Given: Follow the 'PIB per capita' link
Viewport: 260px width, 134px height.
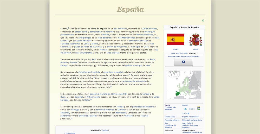Looking at the screenshot, I should (93, 97).
